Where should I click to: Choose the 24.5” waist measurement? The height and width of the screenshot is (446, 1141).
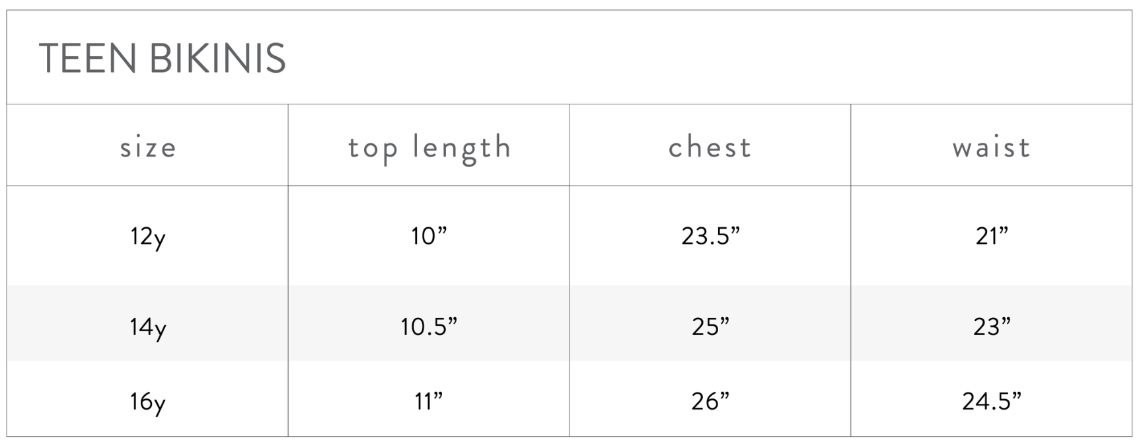click(x=992, y=401)
